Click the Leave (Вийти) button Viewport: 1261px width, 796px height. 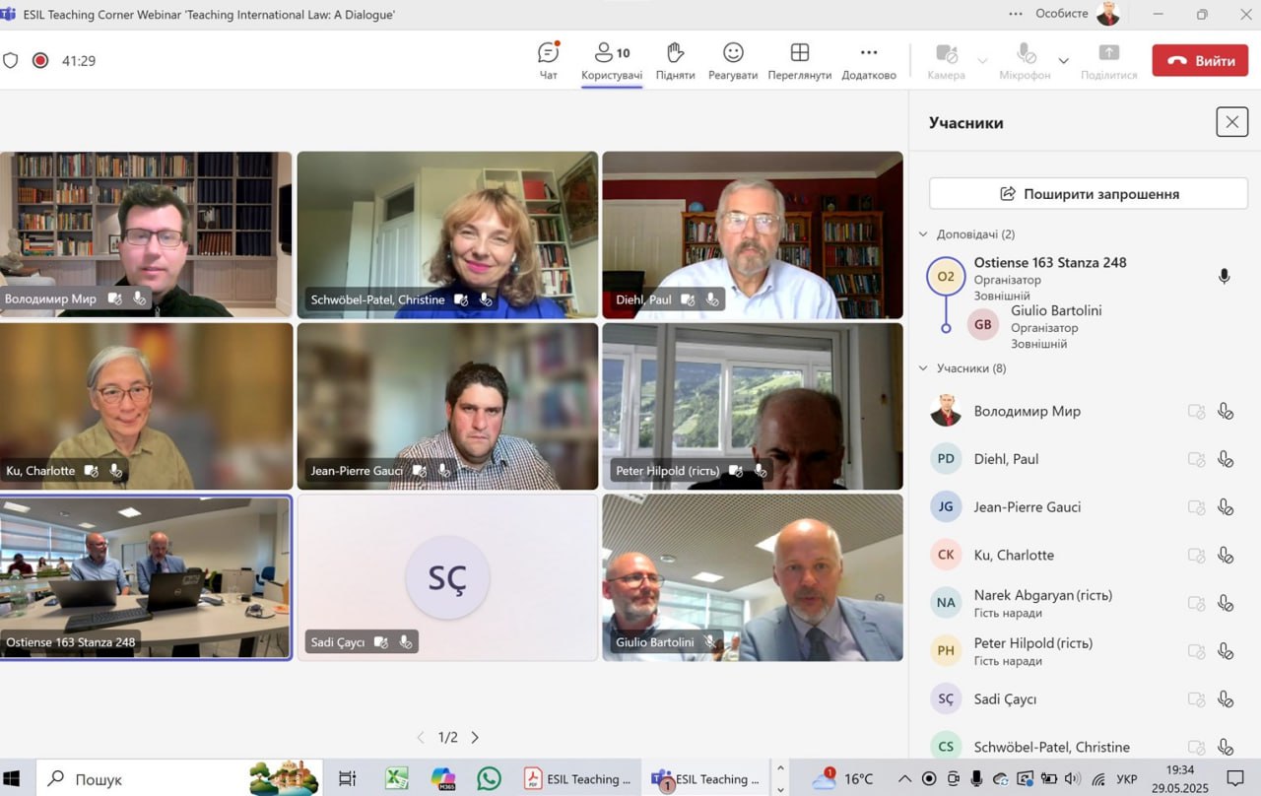coord(1200,60)
